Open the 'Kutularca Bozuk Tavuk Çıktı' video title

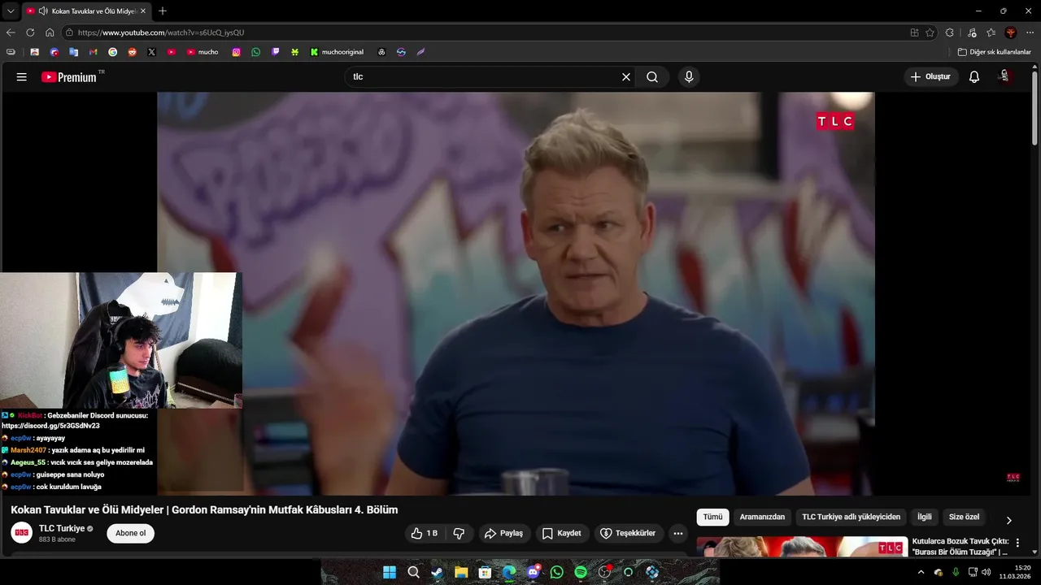coord(960,546)
